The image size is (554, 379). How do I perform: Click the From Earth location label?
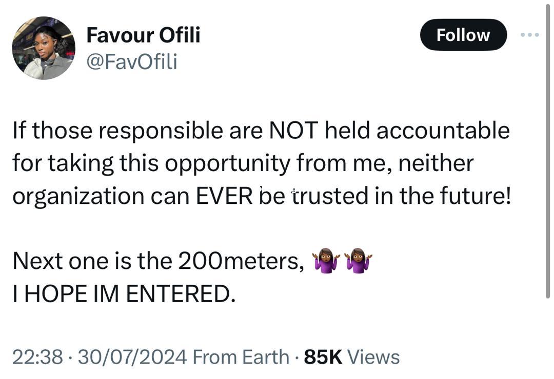pyautogui.click(x=241, y=357)
